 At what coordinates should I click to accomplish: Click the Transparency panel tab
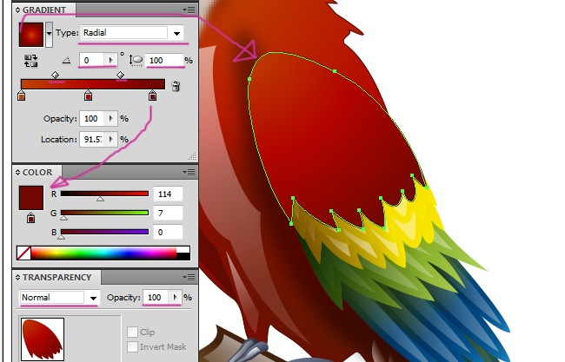(56, 278)
